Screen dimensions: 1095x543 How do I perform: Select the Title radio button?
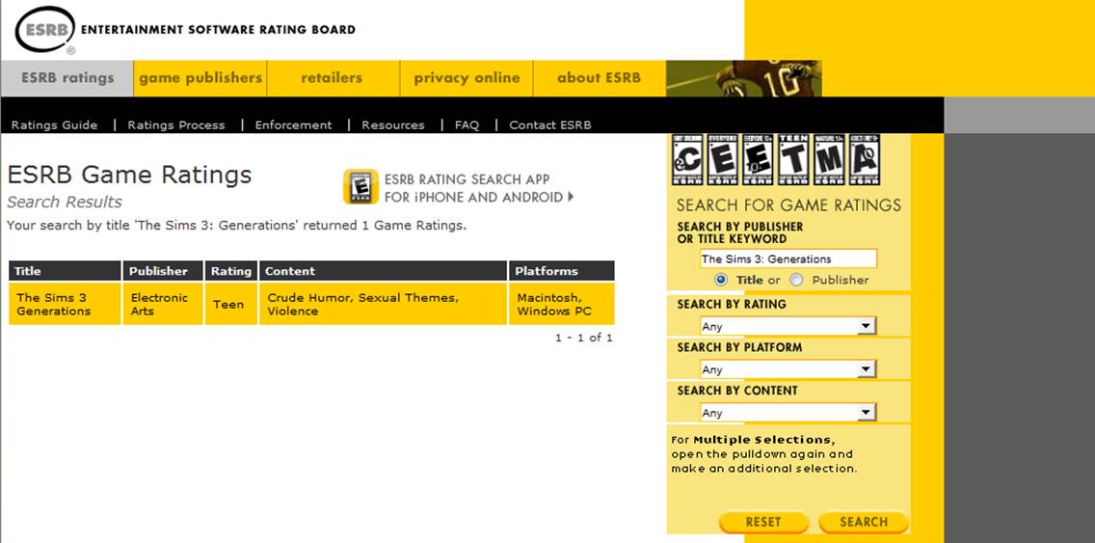click(721, 280)
